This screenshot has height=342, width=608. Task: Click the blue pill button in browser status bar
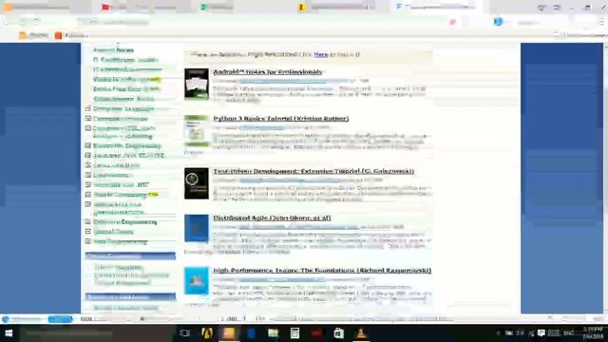pos(60,319)
